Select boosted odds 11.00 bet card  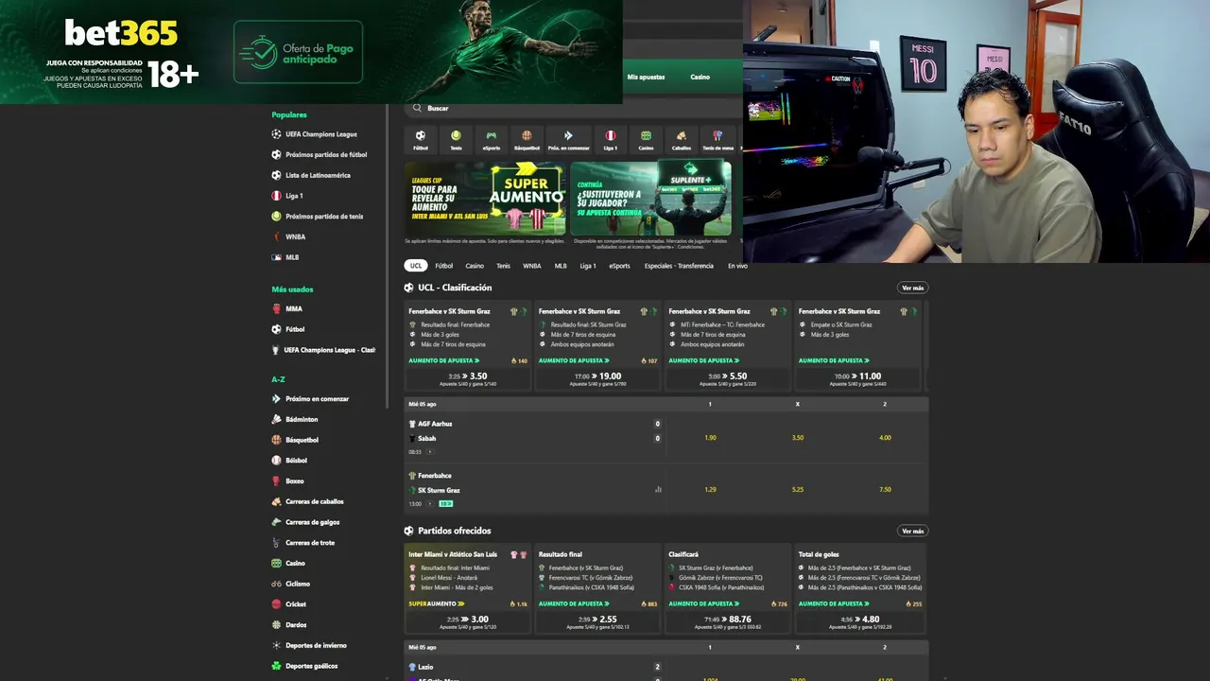857,378
